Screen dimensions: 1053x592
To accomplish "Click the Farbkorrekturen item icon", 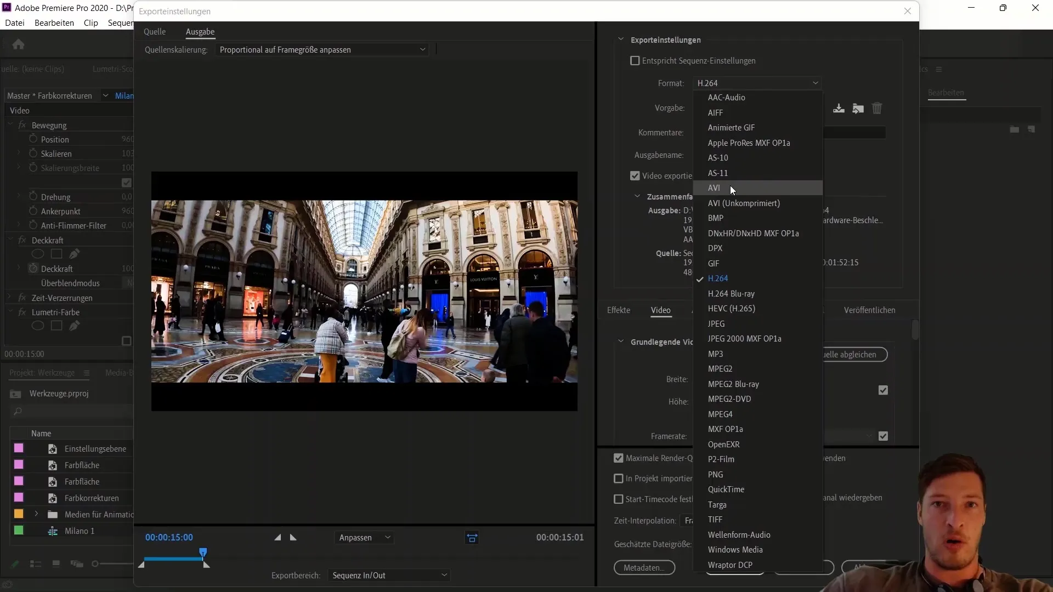I will 53,498.
